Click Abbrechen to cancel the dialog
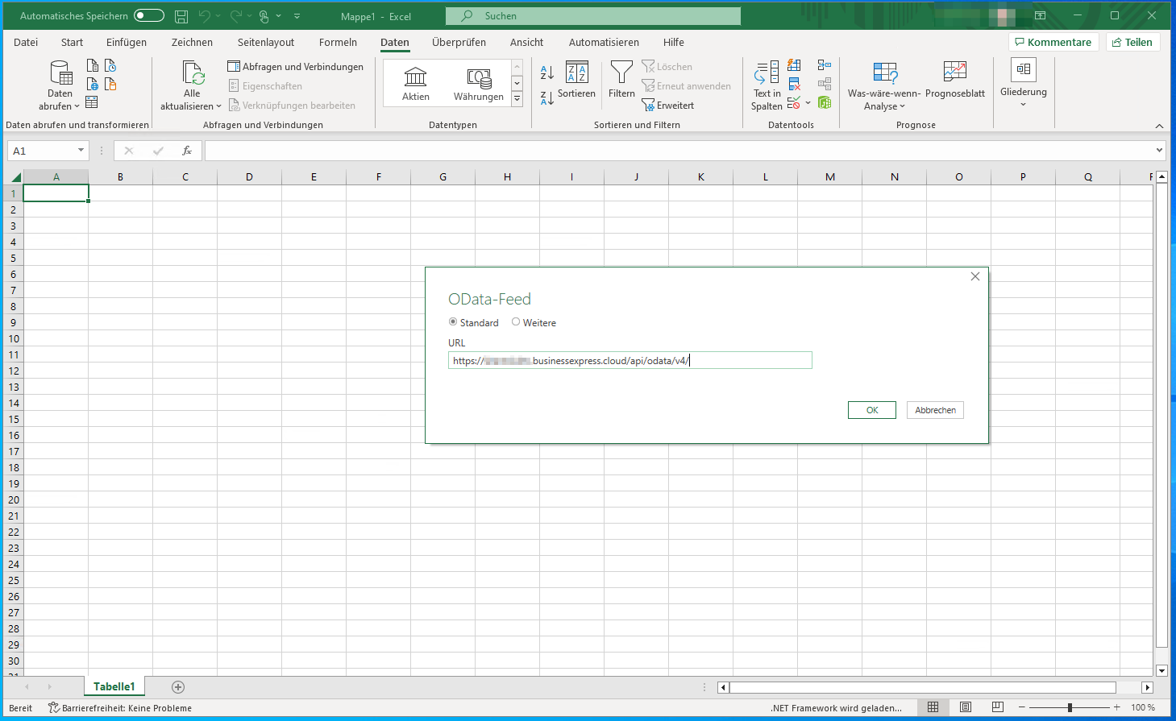This screenshot has height=721, width=1176. (x=935, y=410)
